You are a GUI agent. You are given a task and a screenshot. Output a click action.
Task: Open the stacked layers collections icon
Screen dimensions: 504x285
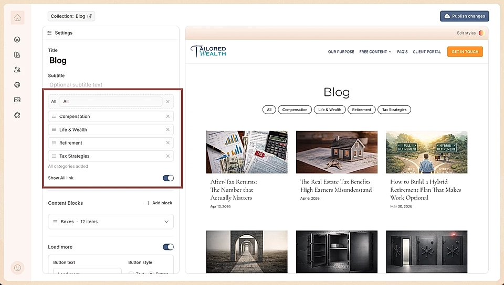pos(17,39)
